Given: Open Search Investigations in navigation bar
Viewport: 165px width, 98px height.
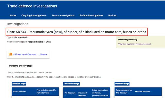Looking at the screenshot, I should coord(63,15).
